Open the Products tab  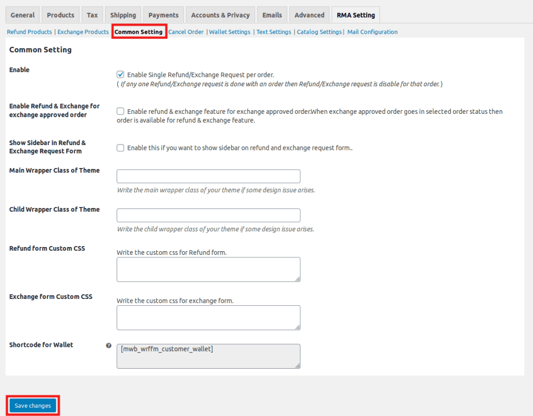[x=60, y=15]
